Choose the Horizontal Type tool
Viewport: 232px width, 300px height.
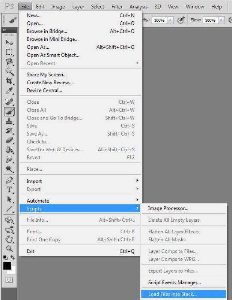10,189
